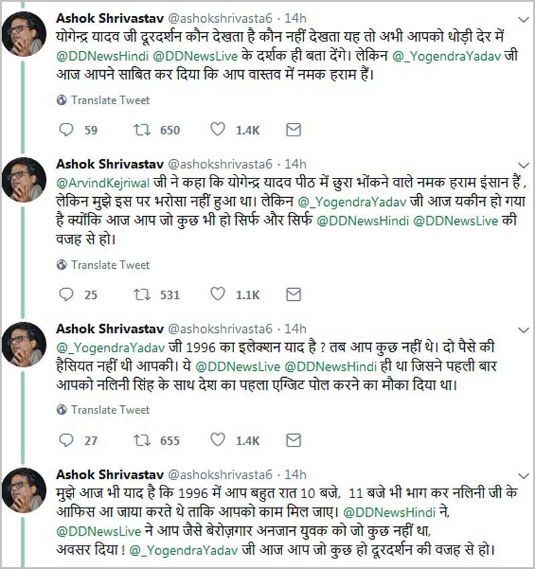Expand the second tweet's options chevron
Viewport: 535px width, 569px height.
(524, 165)
